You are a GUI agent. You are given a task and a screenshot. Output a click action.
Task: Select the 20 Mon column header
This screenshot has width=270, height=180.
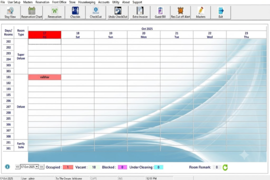pos(143,35)
